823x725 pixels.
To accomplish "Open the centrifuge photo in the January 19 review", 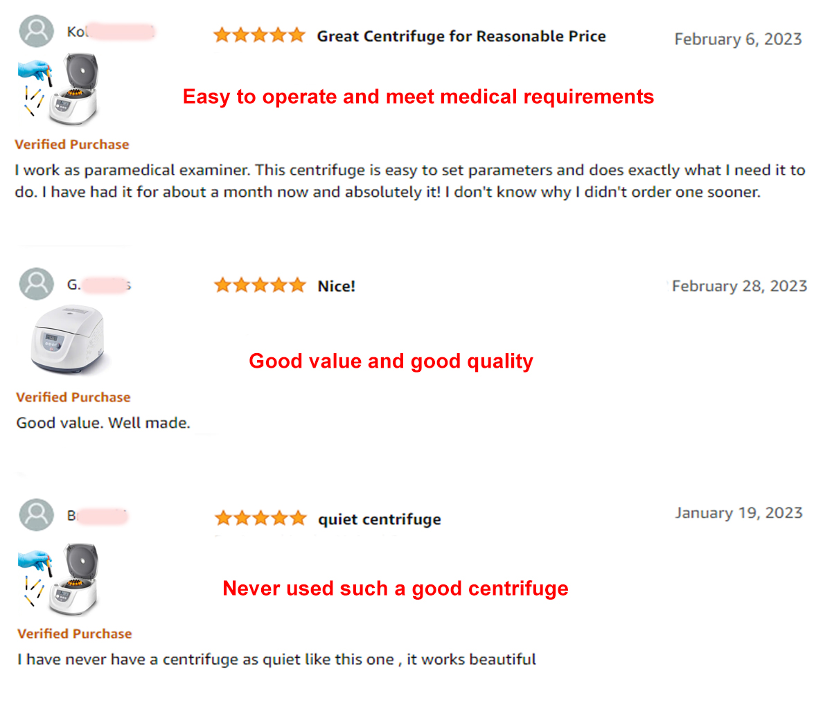I will [60, 580].
